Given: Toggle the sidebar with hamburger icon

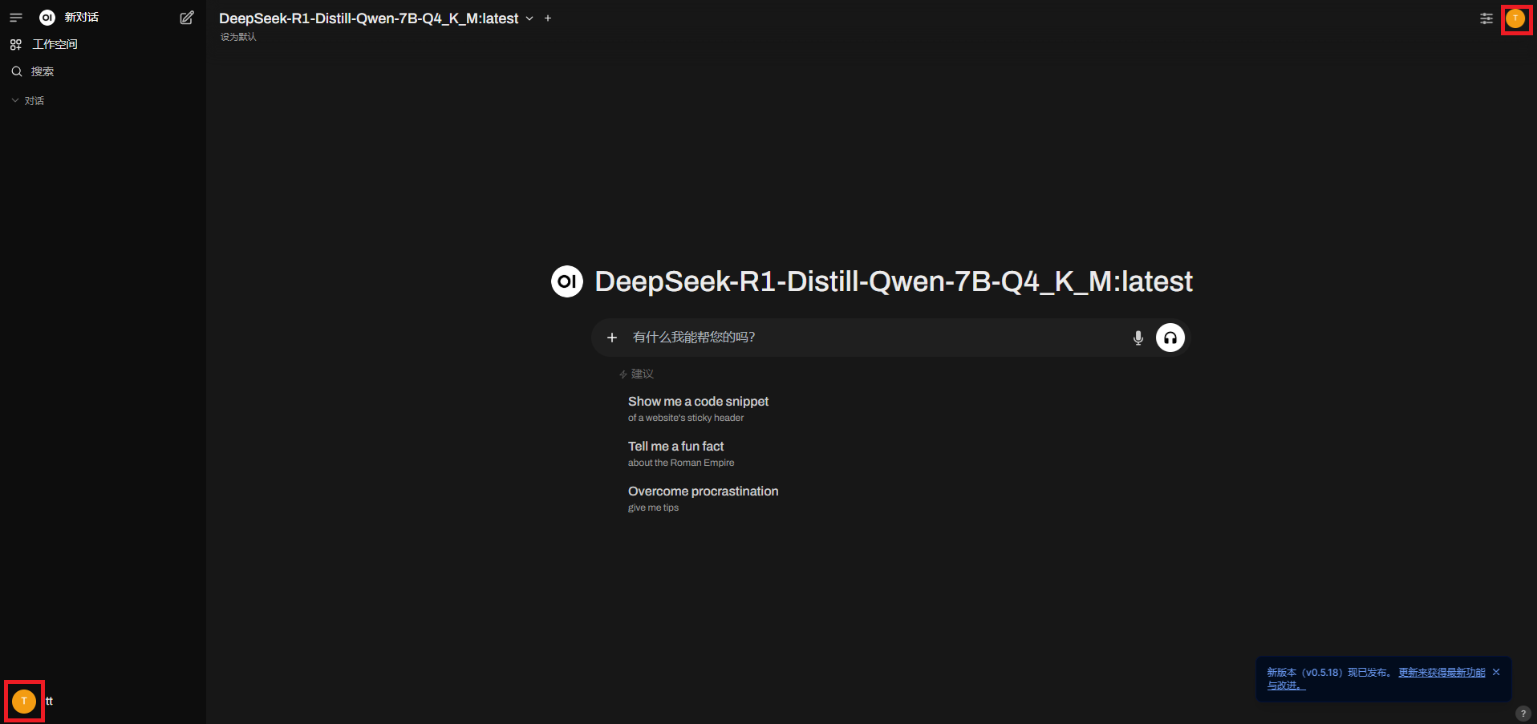Looking at the screenshot, I should pyautogui.click(x=16, y=18).
